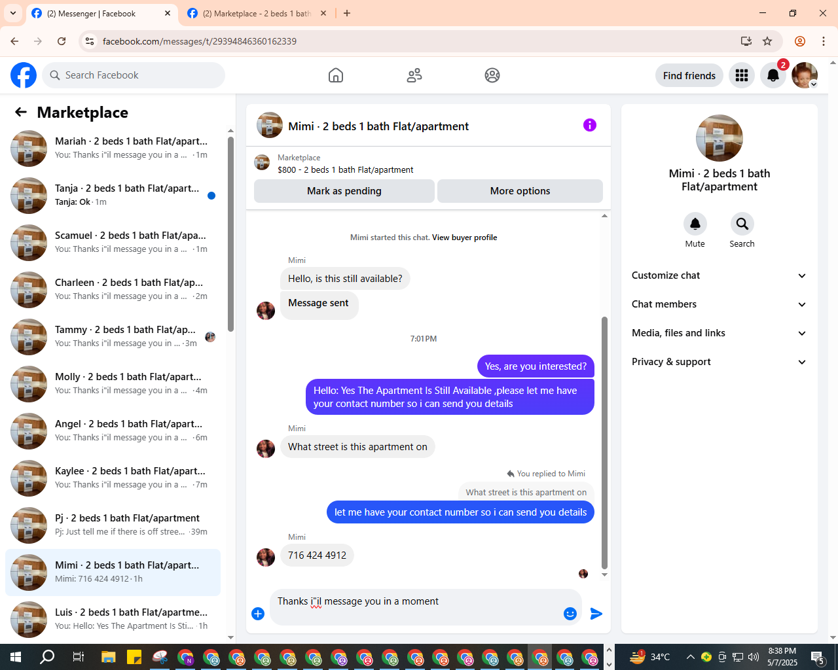Viewport: 838px width, 670px height.
Task: Search in conversation magnifier icon
Action: tap(742, 224)
